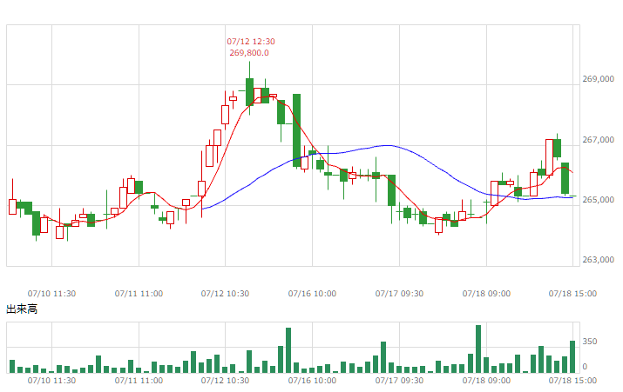Click the 350 volume axis label

590,342
